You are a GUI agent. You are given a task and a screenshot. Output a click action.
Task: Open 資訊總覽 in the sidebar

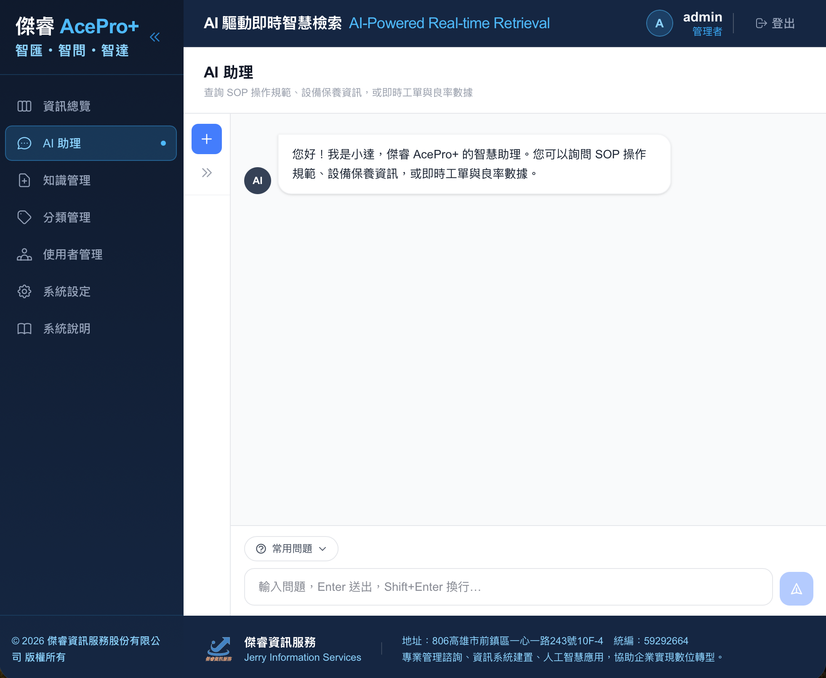tap(91, 106)
